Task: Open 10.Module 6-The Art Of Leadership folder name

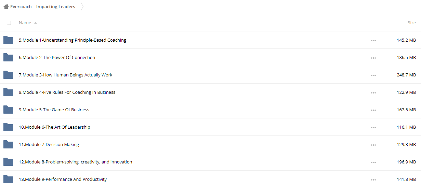Action: point(54,127)
